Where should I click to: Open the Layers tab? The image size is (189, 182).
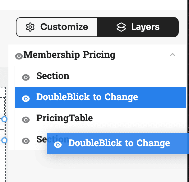coord(138,27)
